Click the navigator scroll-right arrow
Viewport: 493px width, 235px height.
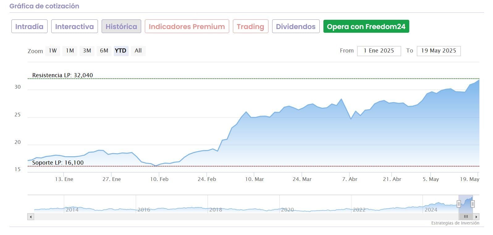click(476, 217)
